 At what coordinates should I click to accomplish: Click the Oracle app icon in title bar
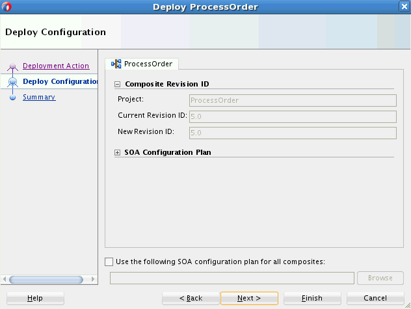pyautogui.click(x=7, y=7)
